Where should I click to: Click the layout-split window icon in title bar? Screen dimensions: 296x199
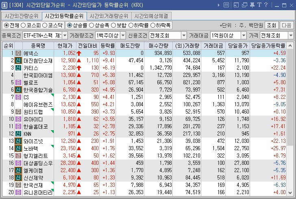pos(236,5)
